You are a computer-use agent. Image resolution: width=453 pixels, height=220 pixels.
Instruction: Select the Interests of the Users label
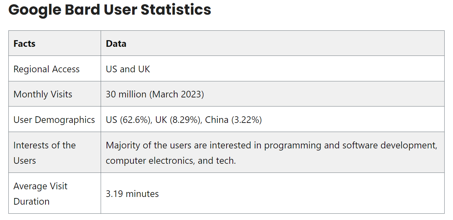pos(44,153)
